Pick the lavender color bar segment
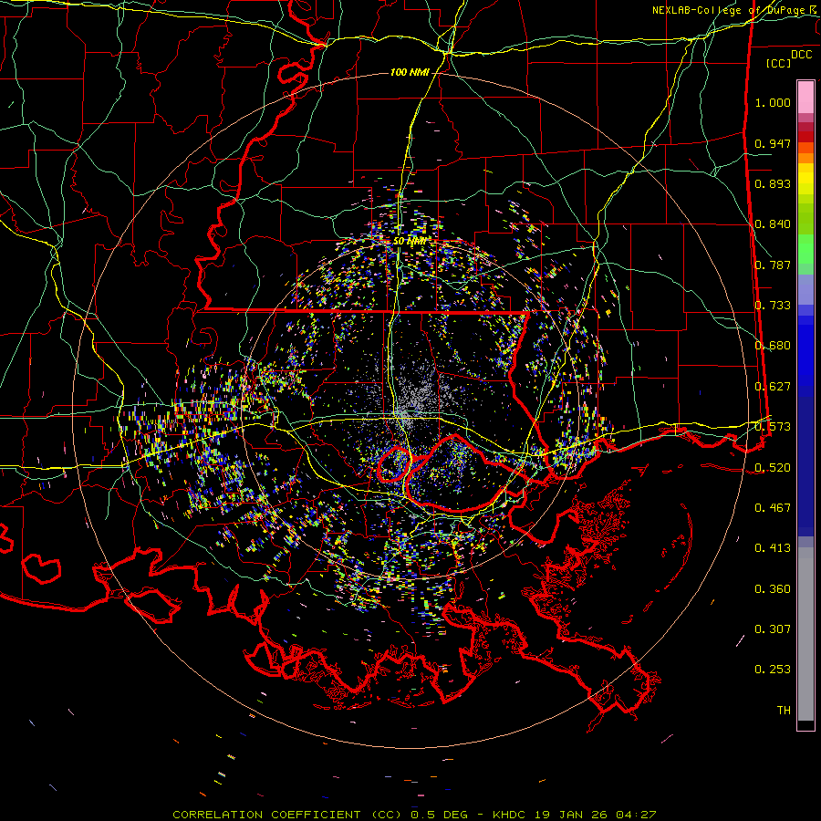 (805, 289)
